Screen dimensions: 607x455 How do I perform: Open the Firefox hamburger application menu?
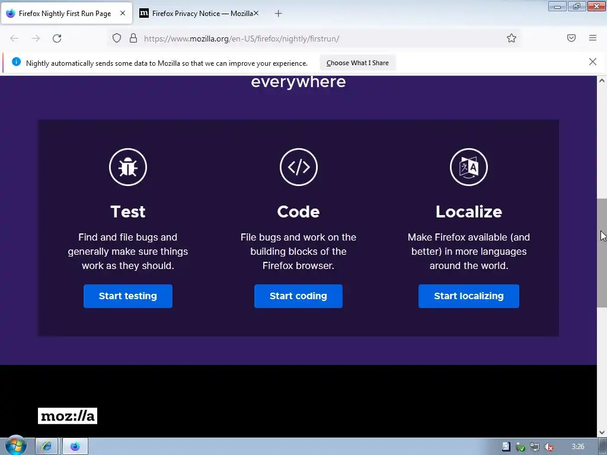[x=593, y=38]
